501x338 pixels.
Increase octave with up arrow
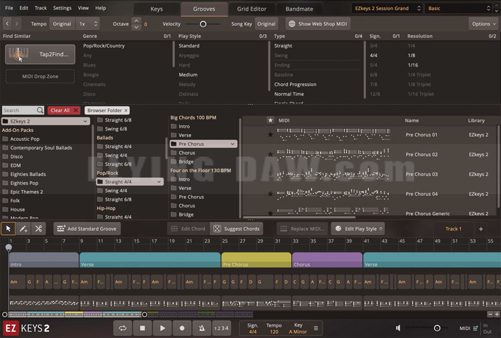pyautogui.click(x=136, y=21)
